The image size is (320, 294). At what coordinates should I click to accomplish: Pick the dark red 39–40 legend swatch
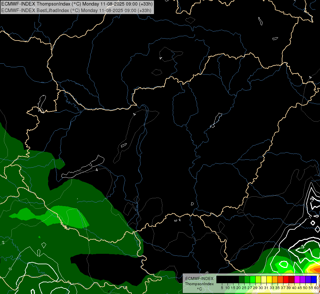(292, 279)
